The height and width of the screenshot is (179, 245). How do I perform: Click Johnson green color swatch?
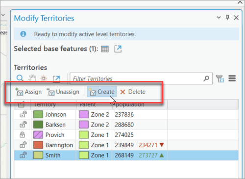(38, 114)
